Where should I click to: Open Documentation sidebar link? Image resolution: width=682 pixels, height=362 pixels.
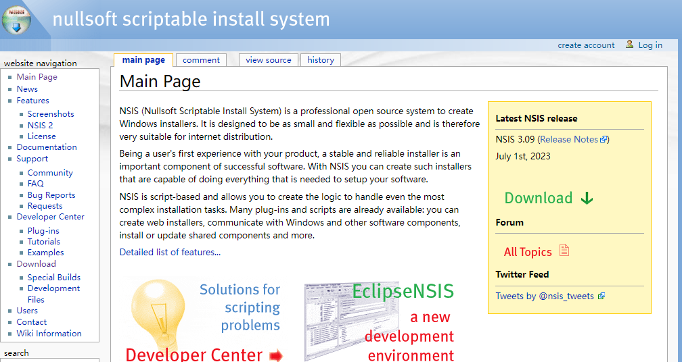click(x=47, y=147)
